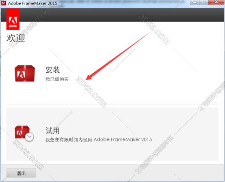The image size is (225, 182).
Task: Select 试用 (Trial) option heading
Action: coord(52,130)
